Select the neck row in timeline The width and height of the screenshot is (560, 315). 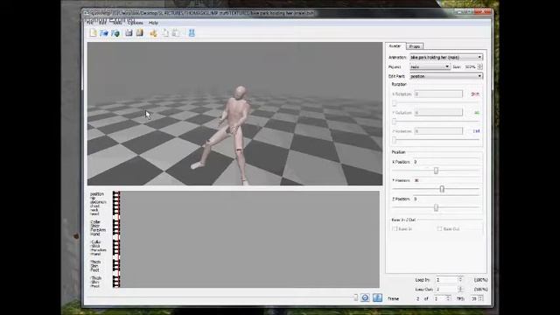(94, 210)
